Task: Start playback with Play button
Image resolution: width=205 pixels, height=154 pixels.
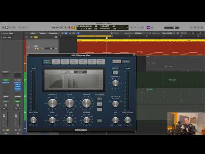Action: tap(65, 27)
